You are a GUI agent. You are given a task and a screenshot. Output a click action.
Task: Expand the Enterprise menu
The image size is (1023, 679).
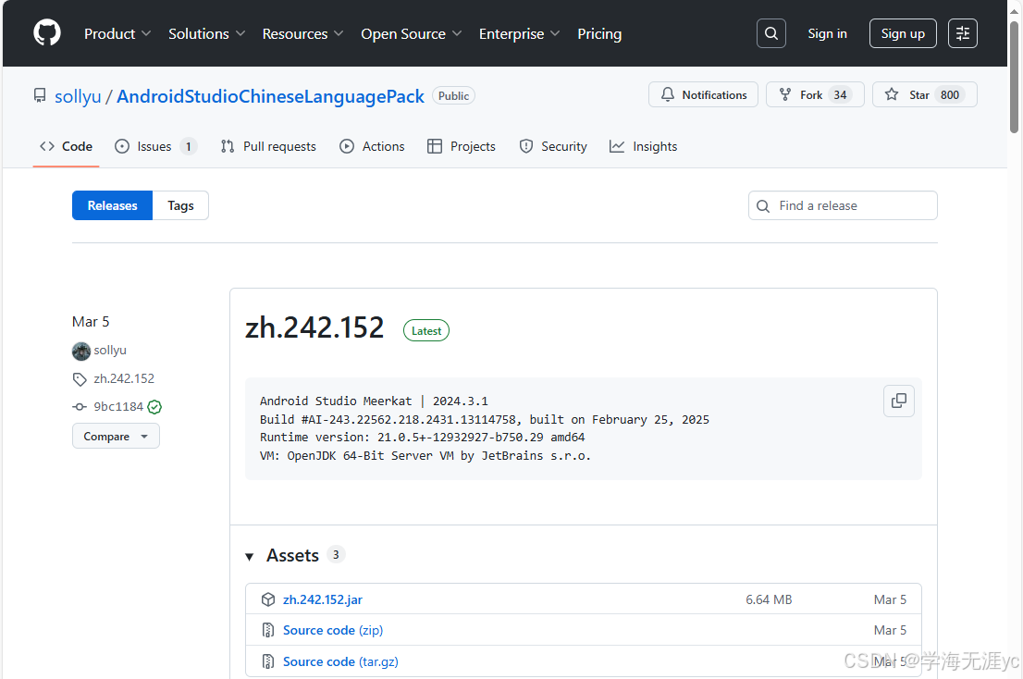click(519, 34)
